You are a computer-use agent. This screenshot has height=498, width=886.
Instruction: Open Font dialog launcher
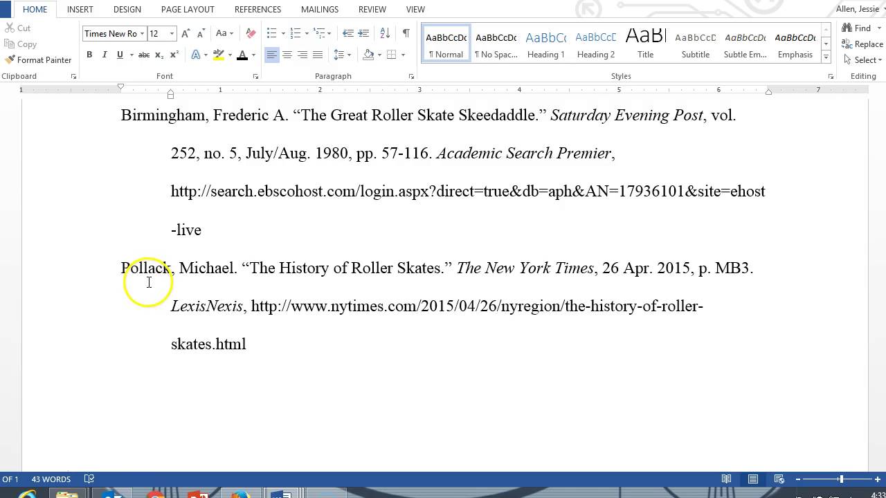[255, 77]
